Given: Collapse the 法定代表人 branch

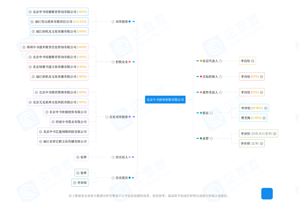Looking at the screenshot, I should coord(221,61).
